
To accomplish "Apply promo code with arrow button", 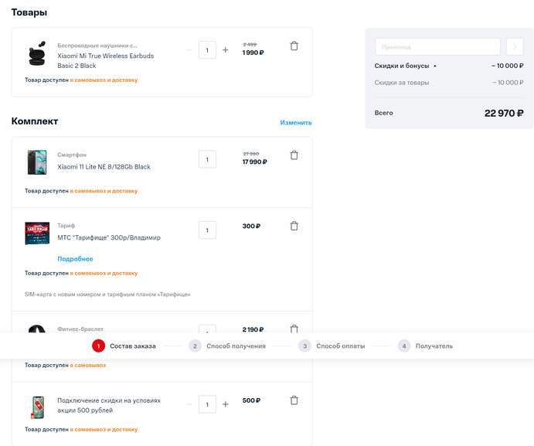I will pos(515,47).
